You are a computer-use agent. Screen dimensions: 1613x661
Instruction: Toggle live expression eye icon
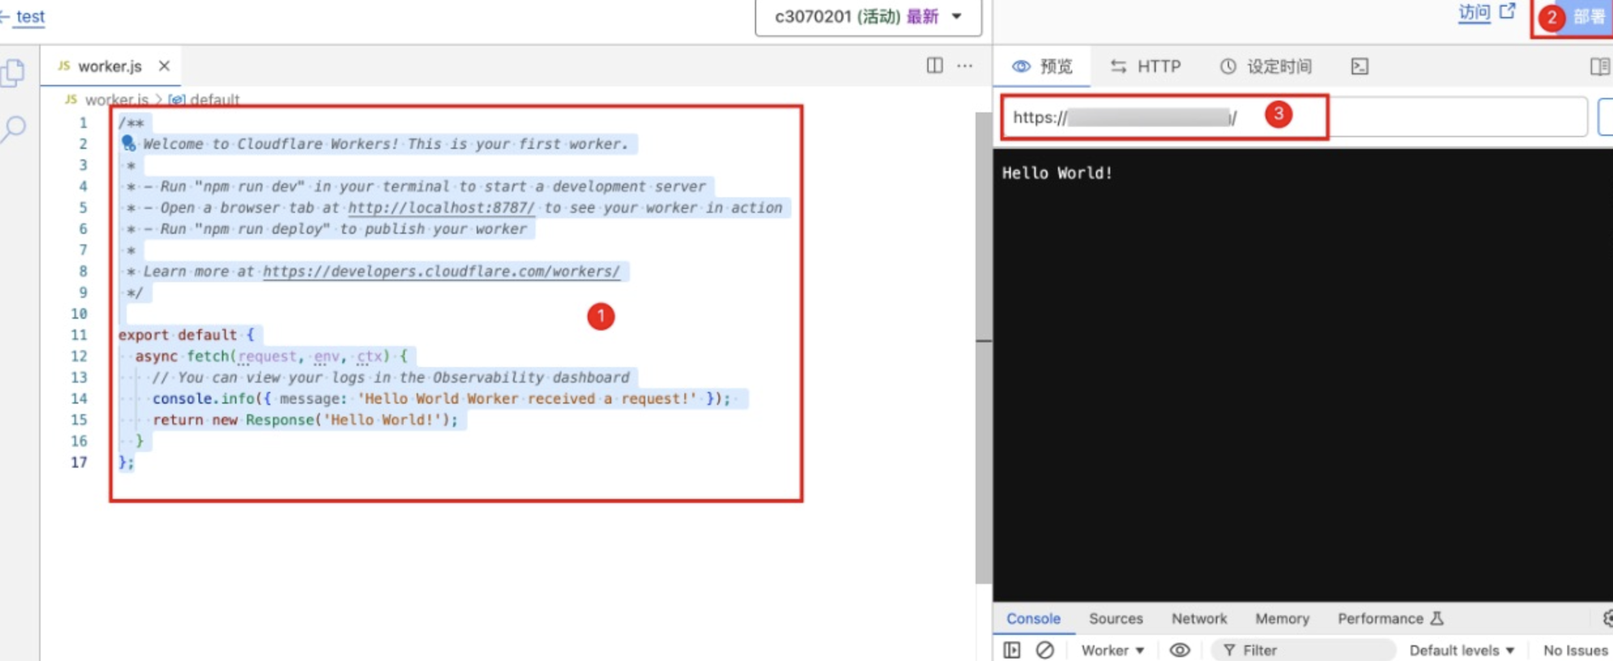[1179, 650]
